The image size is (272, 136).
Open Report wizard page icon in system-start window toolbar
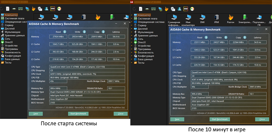(x=8, y=9)
